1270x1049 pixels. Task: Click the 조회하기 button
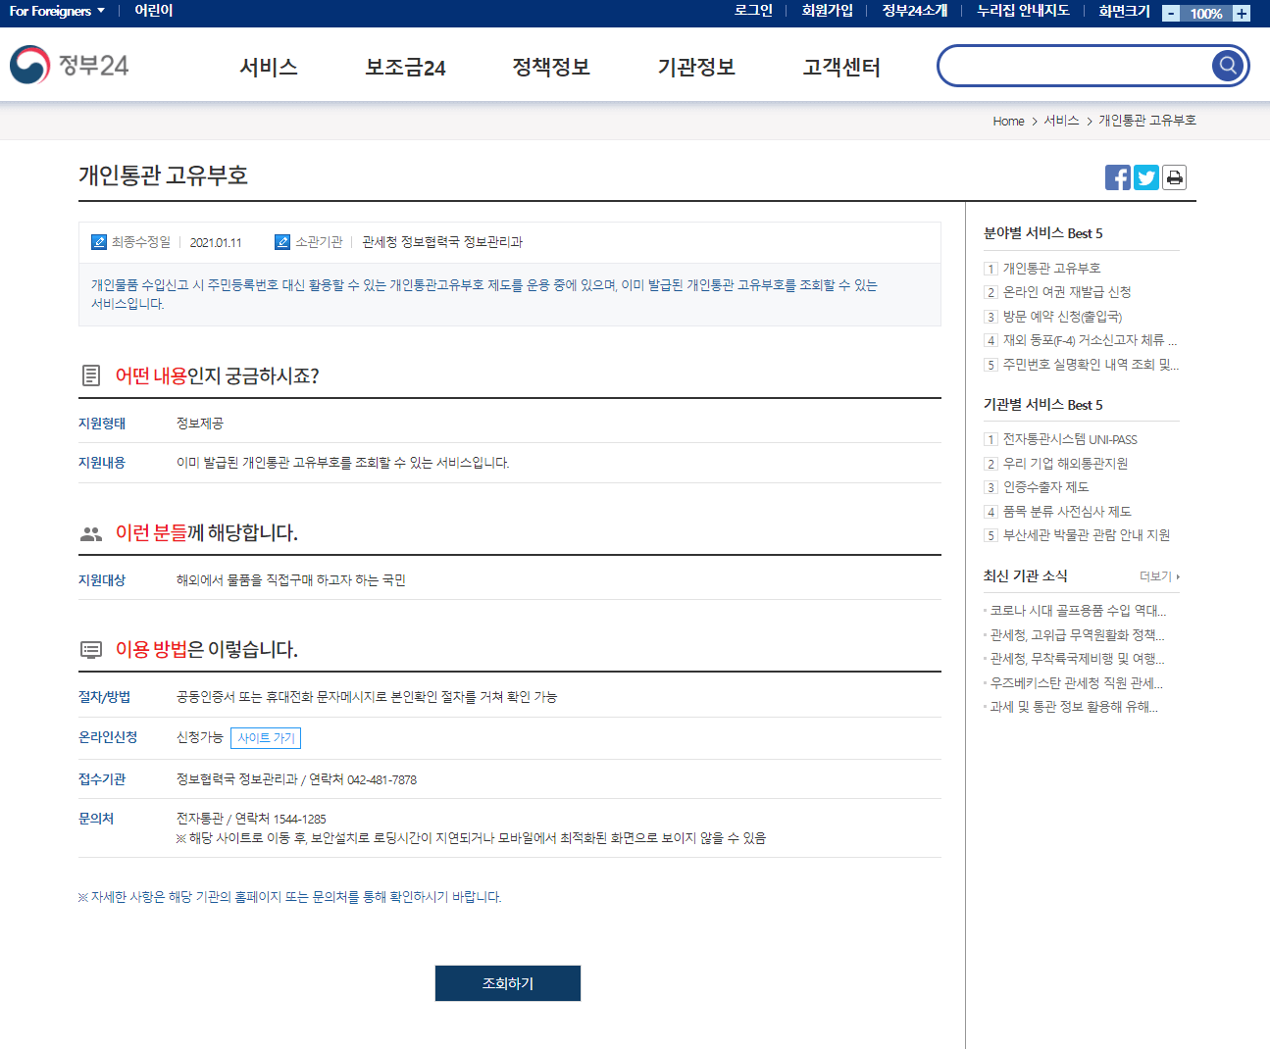point(508,983)
